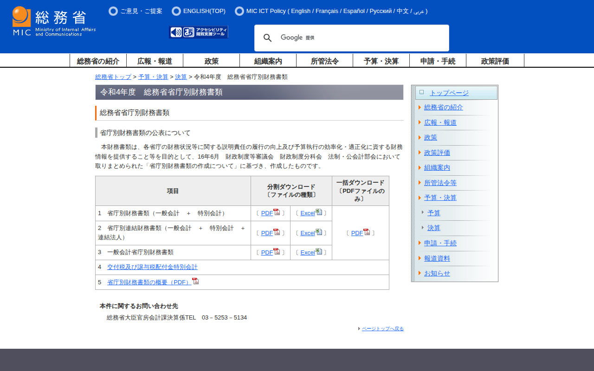This screenshot has height=371, width=594.
Task: Click the MIC ministry logo
Action: pos(54,21)
